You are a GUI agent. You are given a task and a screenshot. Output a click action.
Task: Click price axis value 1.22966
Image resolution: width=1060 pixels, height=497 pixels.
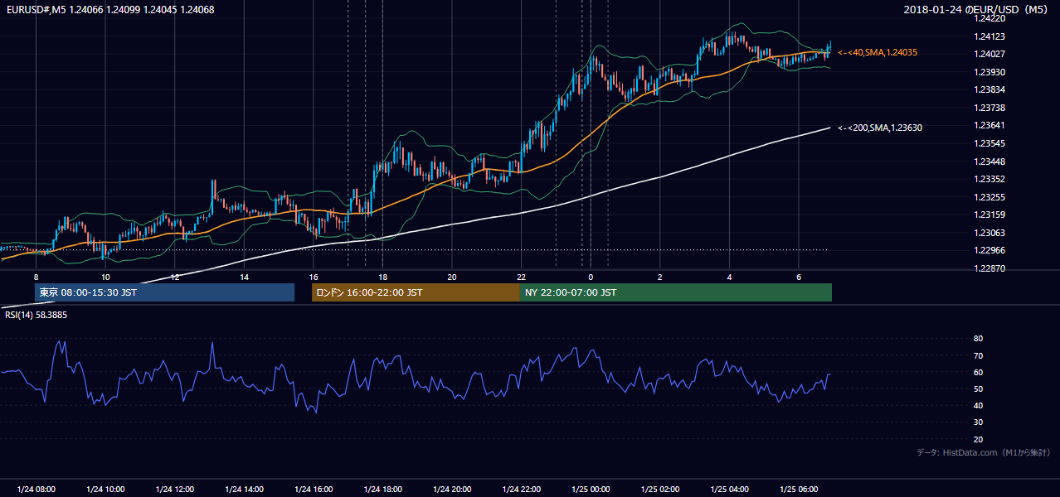pos(989,251)
